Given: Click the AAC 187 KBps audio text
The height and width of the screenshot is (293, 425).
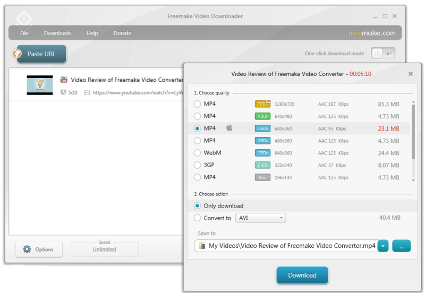Looking at the screenshot, I should 333,104.
